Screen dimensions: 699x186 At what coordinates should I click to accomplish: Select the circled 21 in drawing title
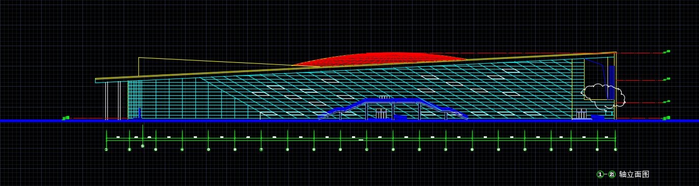612,174
